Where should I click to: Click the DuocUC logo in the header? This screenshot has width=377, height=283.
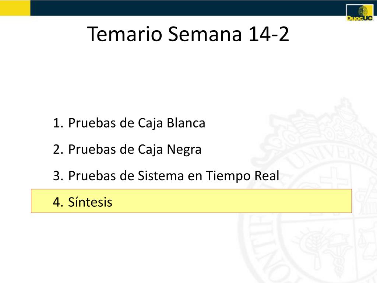tap(360, 13)
